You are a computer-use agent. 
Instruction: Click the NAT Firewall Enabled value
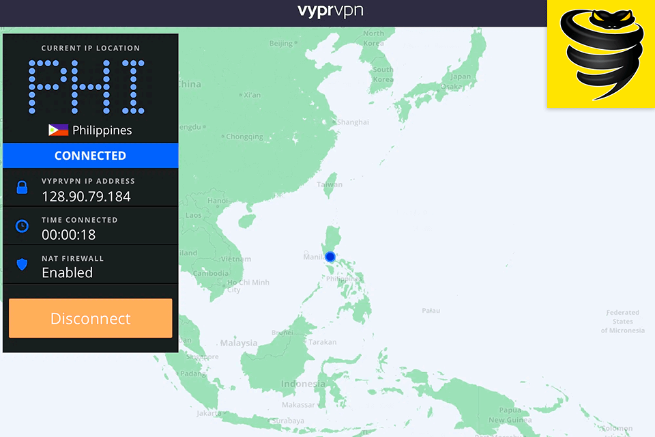(68, 272)
